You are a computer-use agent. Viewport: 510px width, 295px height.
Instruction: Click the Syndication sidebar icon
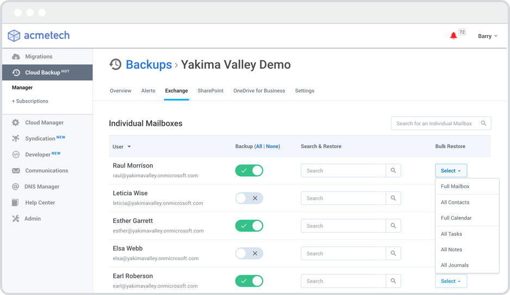16,138
